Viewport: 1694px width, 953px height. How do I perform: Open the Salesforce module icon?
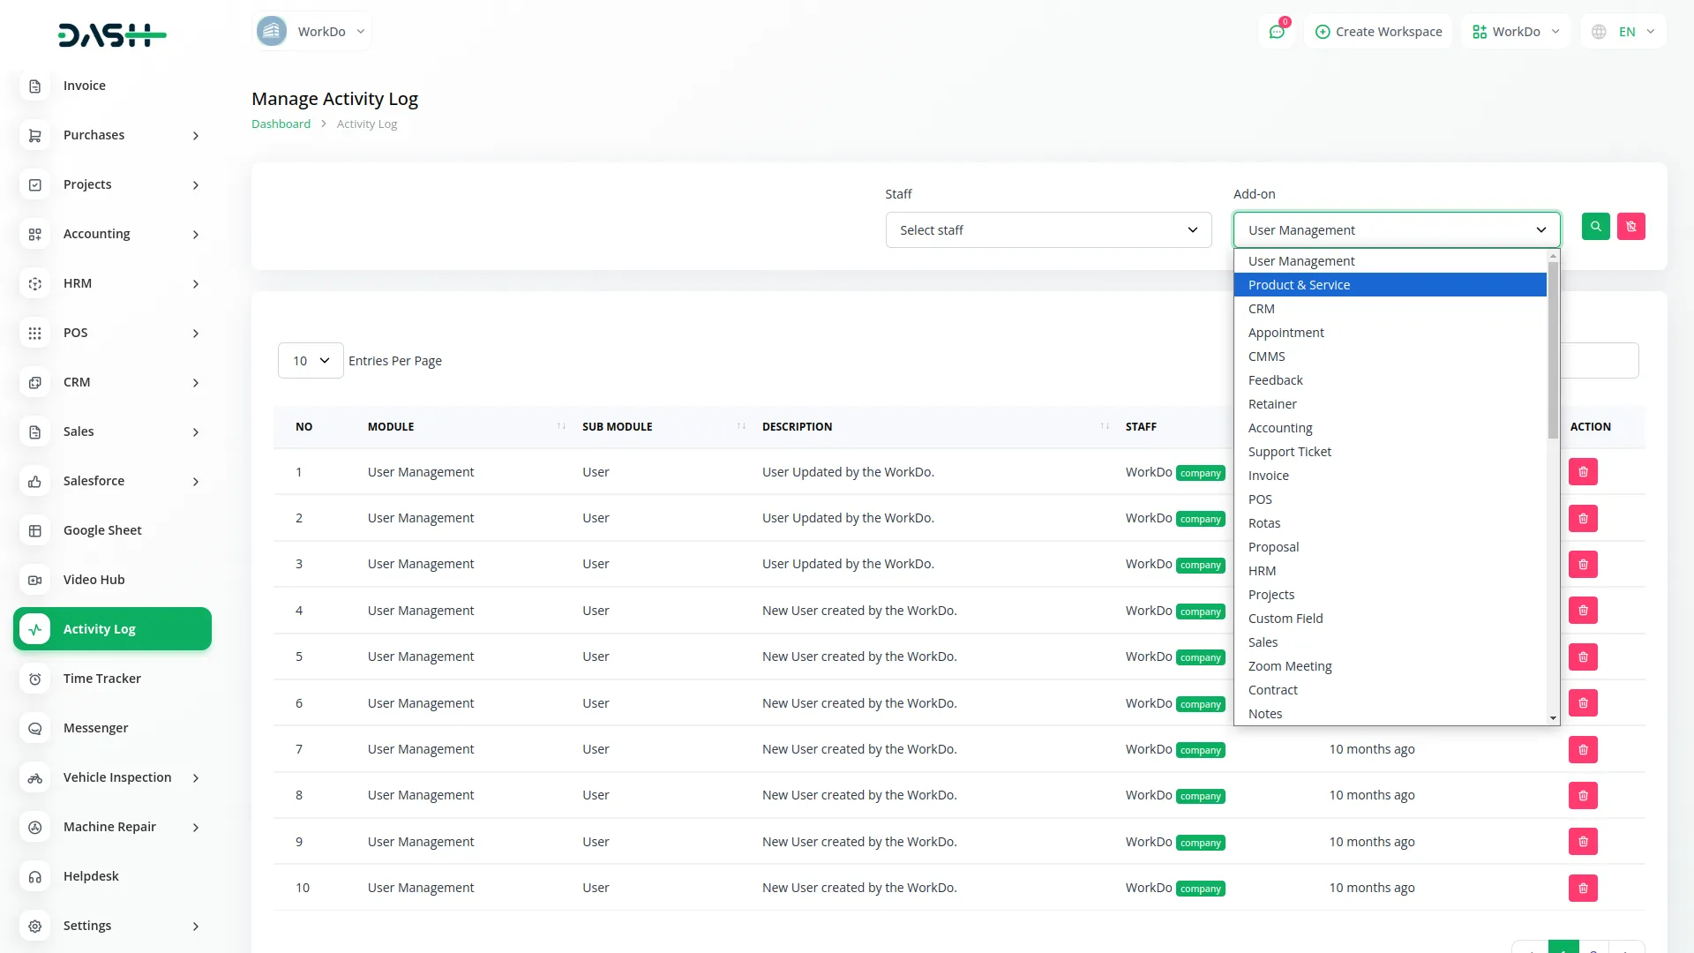point(34,481)
